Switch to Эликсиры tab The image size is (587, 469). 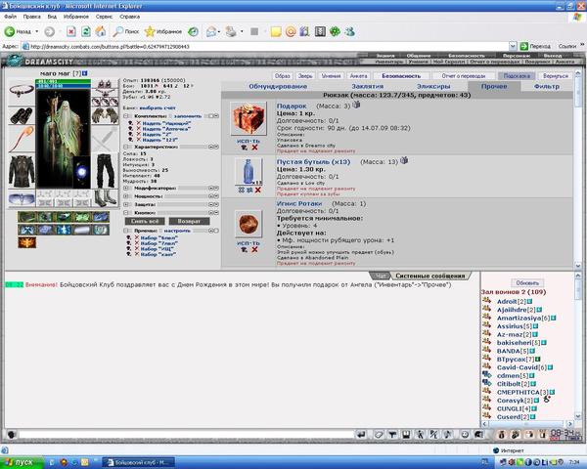pos(433,86)
